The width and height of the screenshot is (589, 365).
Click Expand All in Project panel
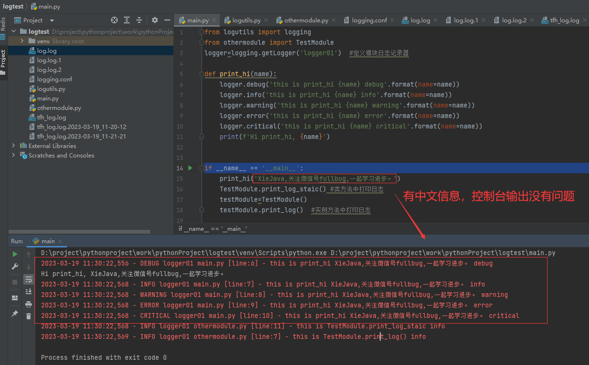click(x=127, y=20)
